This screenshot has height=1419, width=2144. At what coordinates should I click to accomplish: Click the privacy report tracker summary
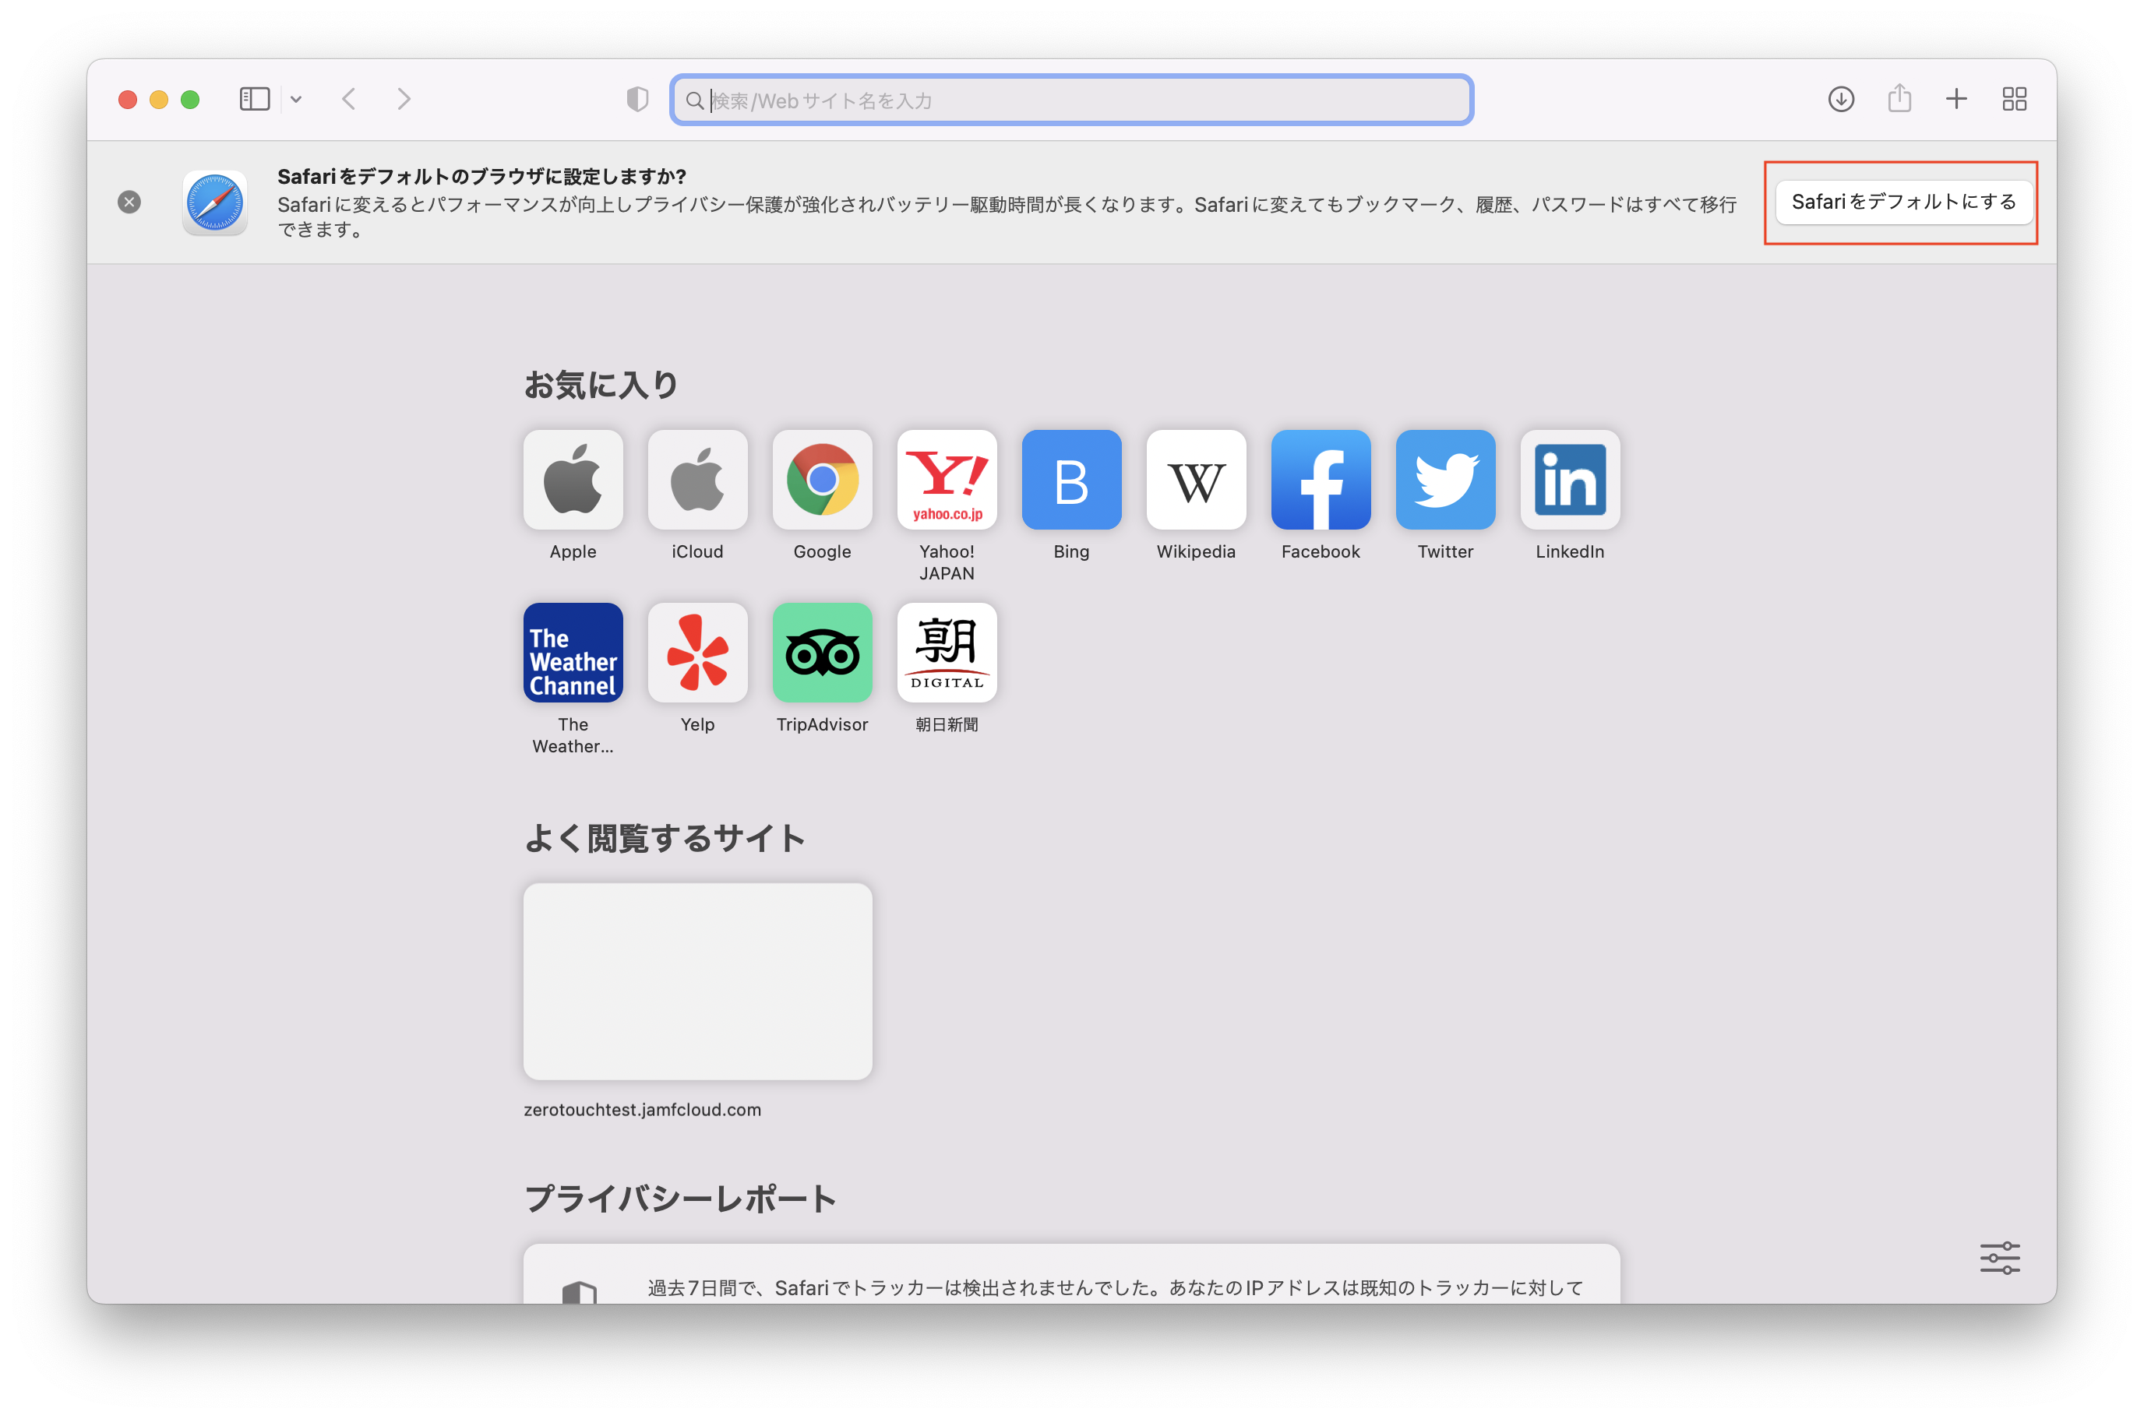(x=1071, y=1274)
